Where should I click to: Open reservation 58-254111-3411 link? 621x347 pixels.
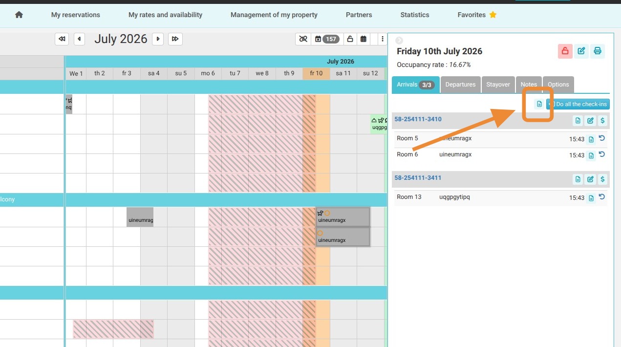[x=418, y=178]
